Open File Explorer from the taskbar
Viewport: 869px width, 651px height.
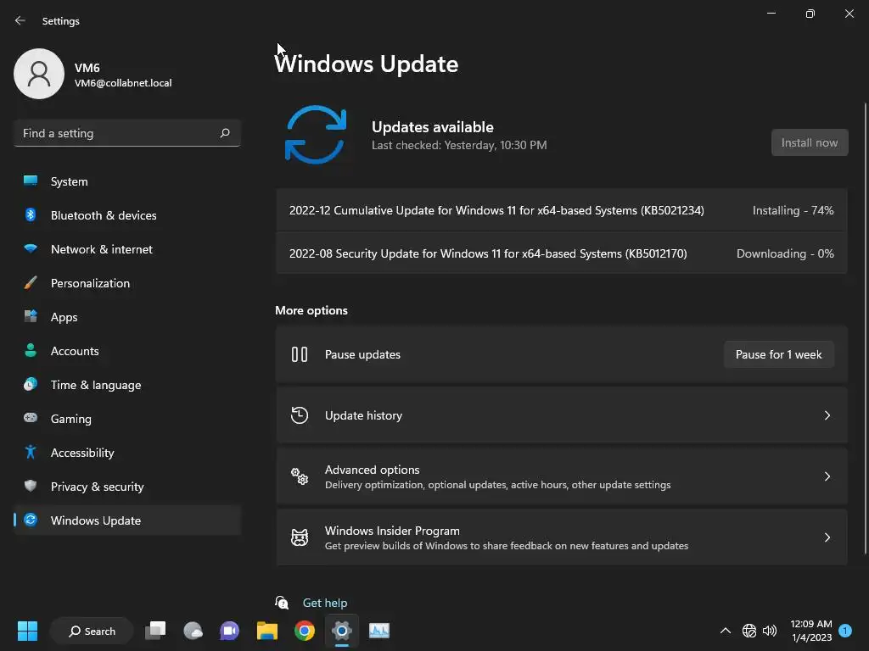pos(267,631)
